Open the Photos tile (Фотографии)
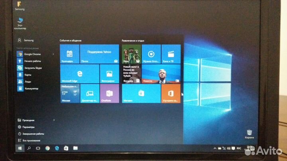The image size is (287, 161). click(110, 74)
